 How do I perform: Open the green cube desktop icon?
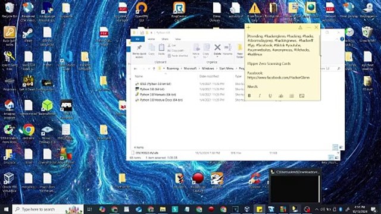pos(47,108)
